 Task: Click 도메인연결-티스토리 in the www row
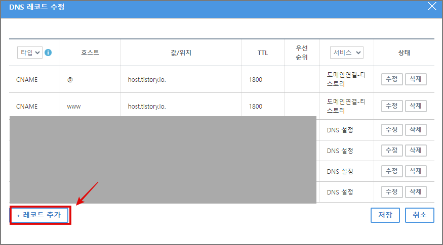tap(346, 106)
